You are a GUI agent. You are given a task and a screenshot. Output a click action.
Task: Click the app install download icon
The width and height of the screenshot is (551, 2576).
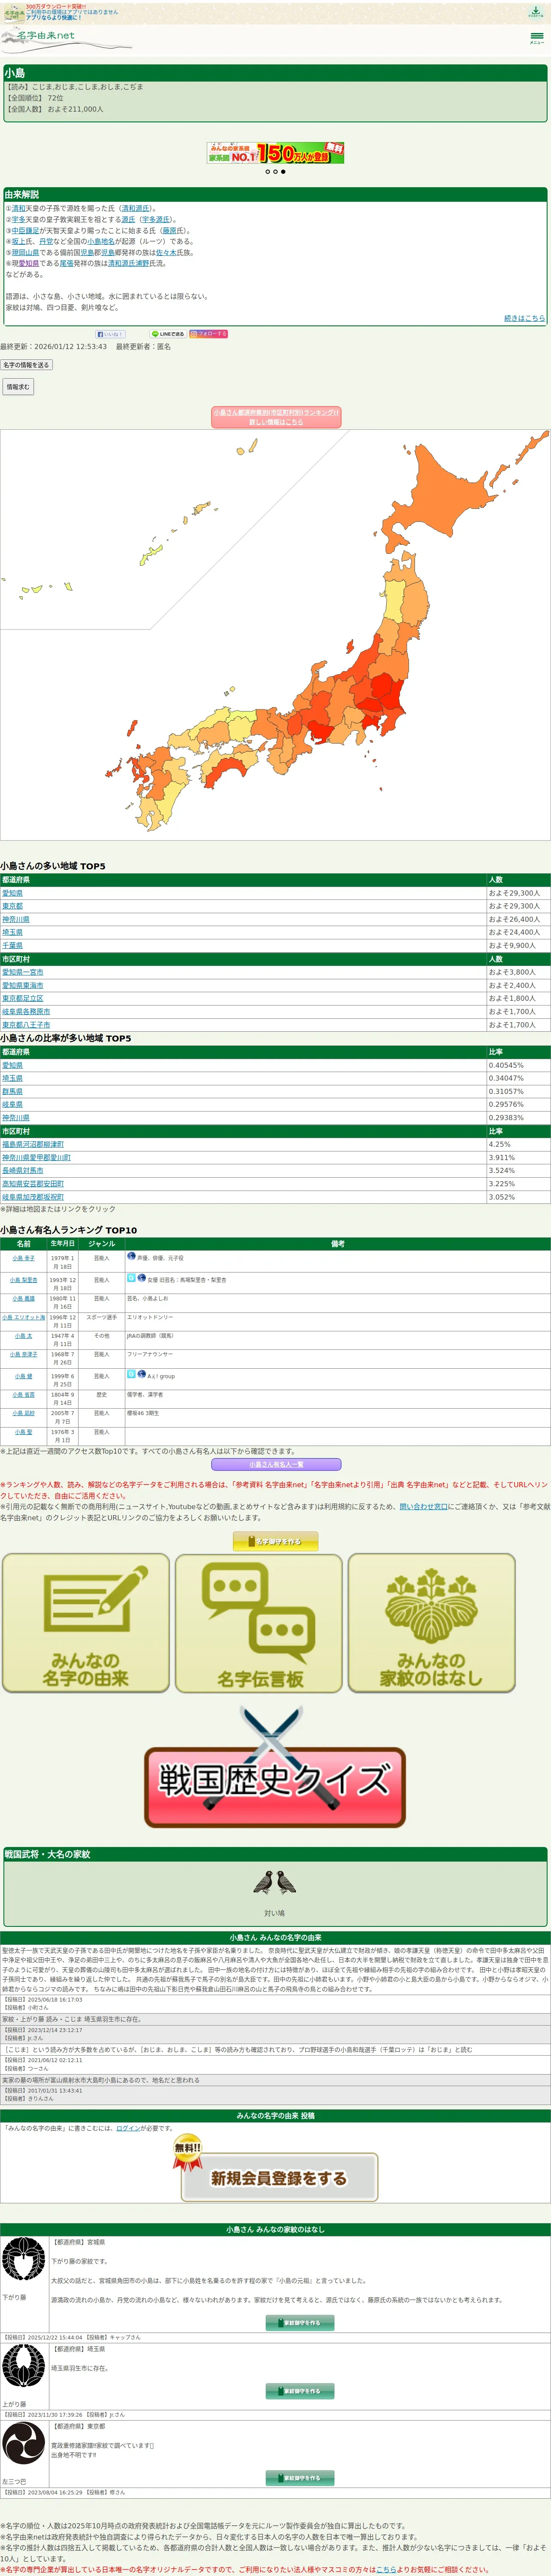click(536, 12)
